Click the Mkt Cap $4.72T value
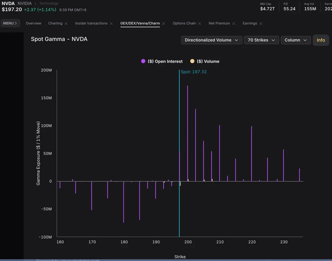332x261 pixels. pyautogui.click(x=268, y=9)
